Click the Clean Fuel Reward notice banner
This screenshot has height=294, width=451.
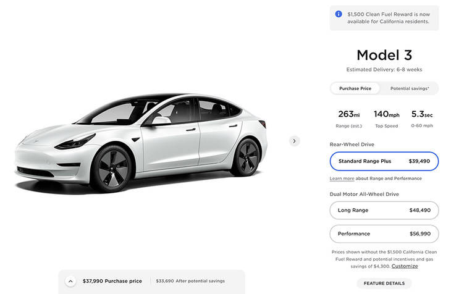[388, 18]
